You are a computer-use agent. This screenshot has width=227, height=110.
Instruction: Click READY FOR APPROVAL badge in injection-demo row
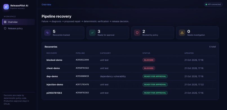[x=155, y=85]
